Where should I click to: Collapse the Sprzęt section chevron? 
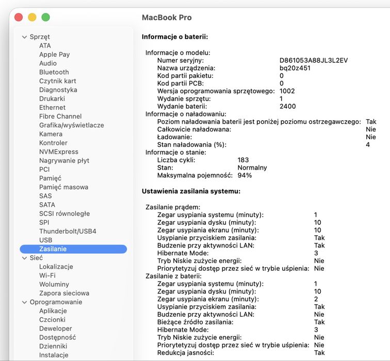[x=24, y=37]
